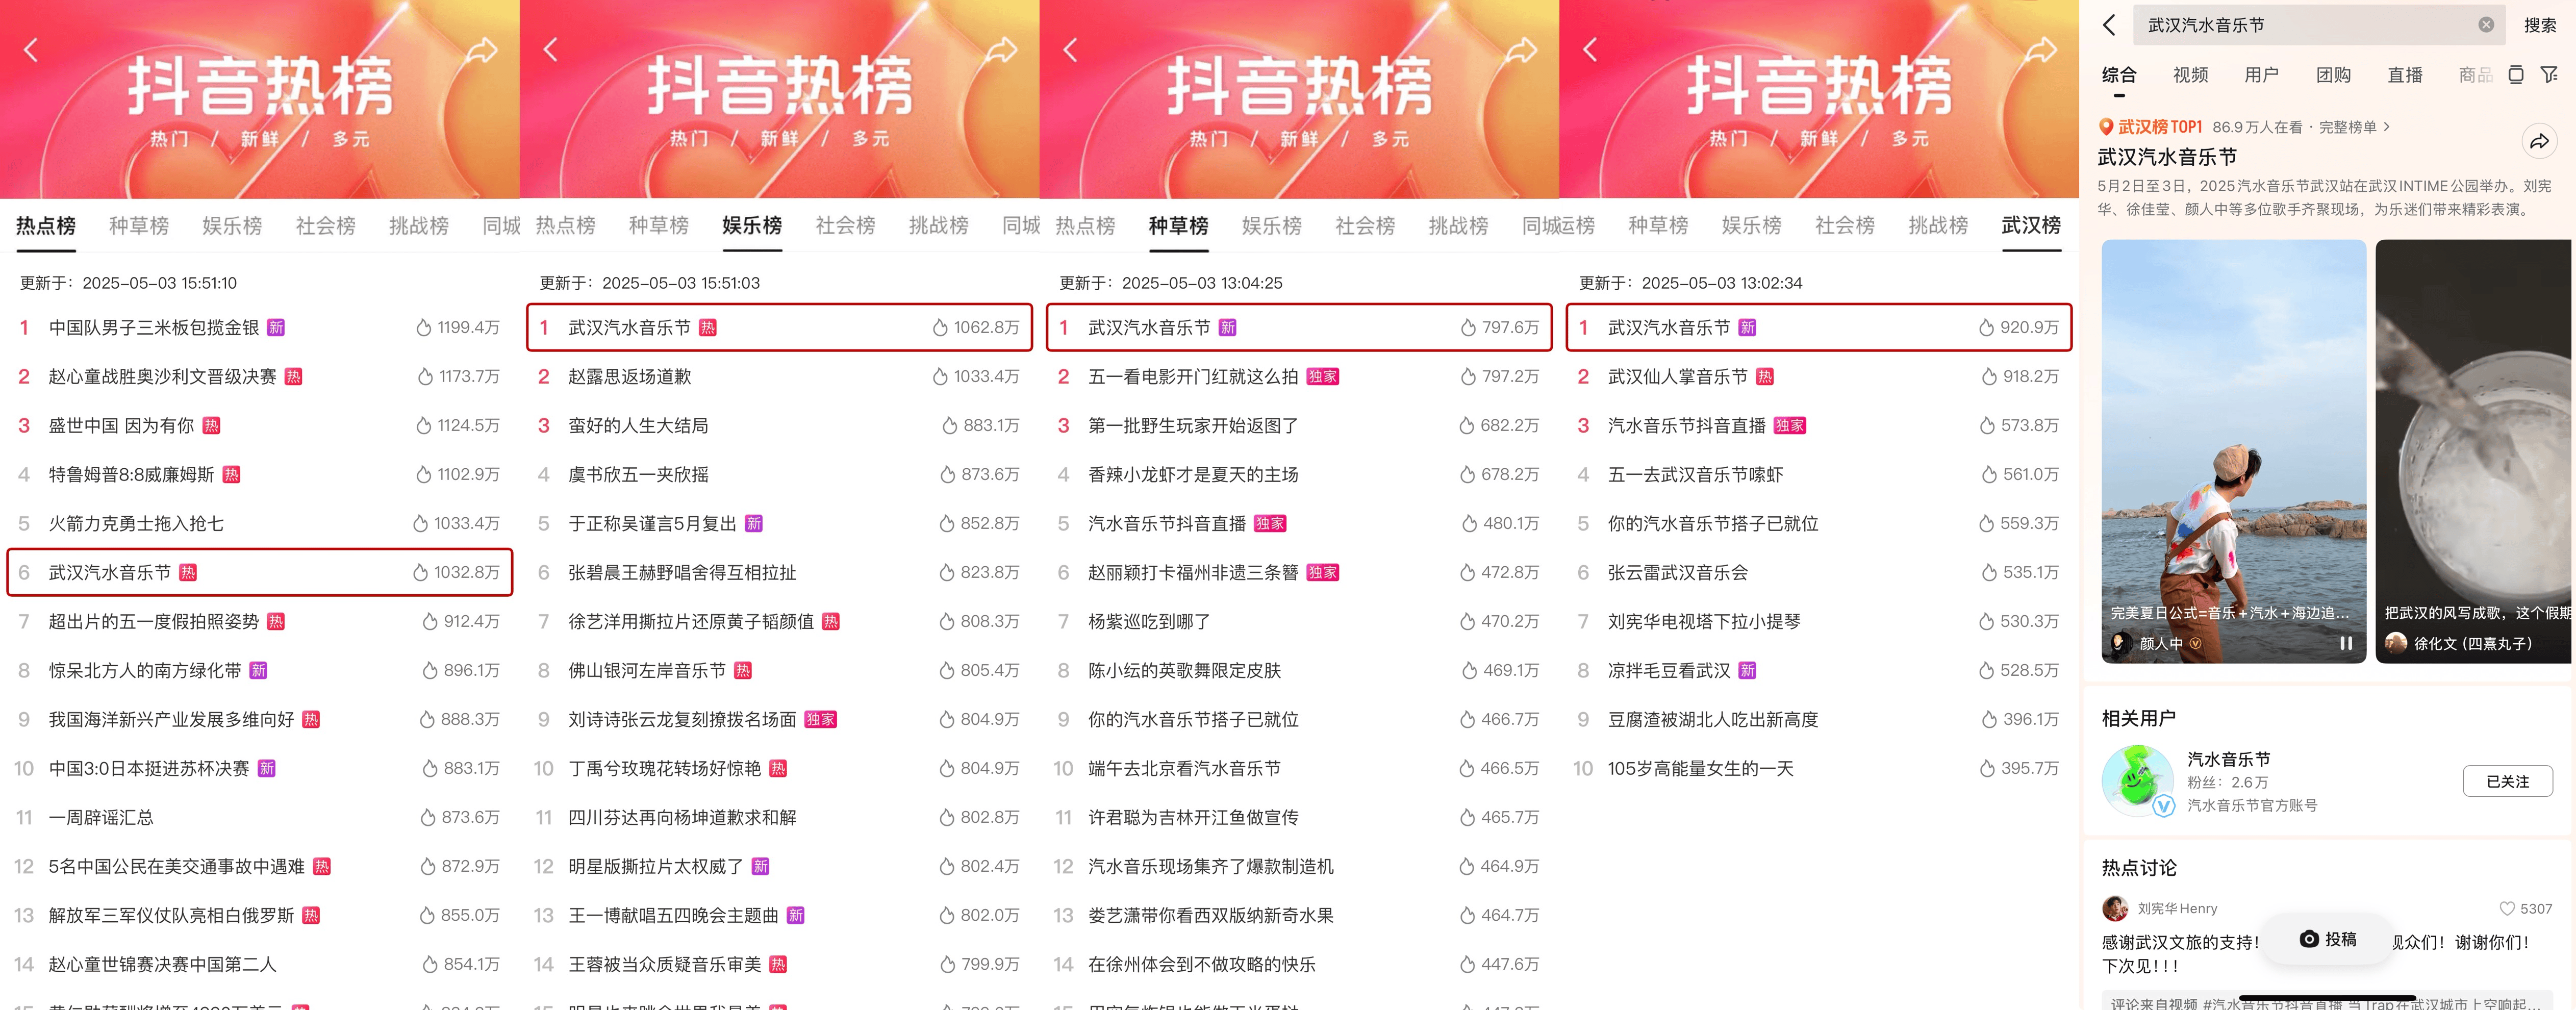Tap the 投稿 camera button
Screen dimensions: 2576x1010
(2327, 938)
